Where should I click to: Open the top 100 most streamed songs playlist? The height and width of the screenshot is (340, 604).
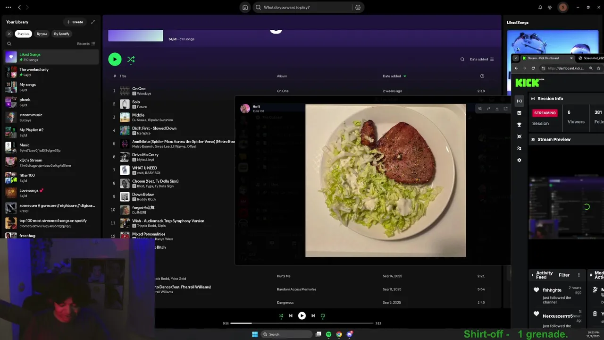(51, 223)
